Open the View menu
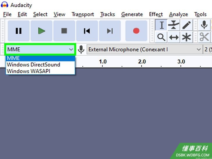 point(59,14)
